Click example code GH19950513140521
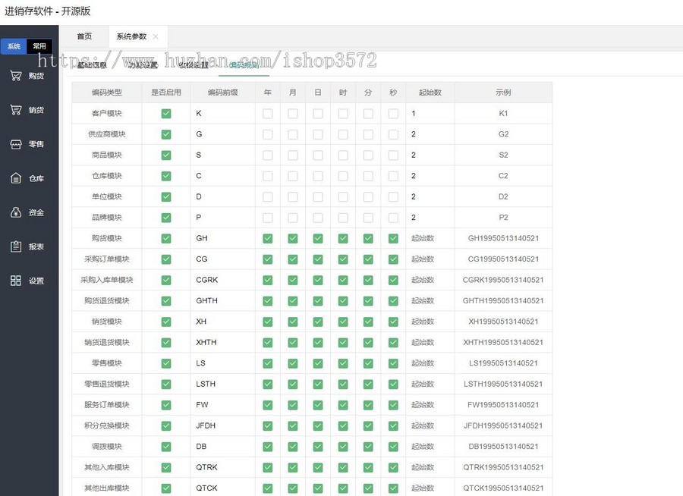683x496 pixels. click(x=503, y=238)
